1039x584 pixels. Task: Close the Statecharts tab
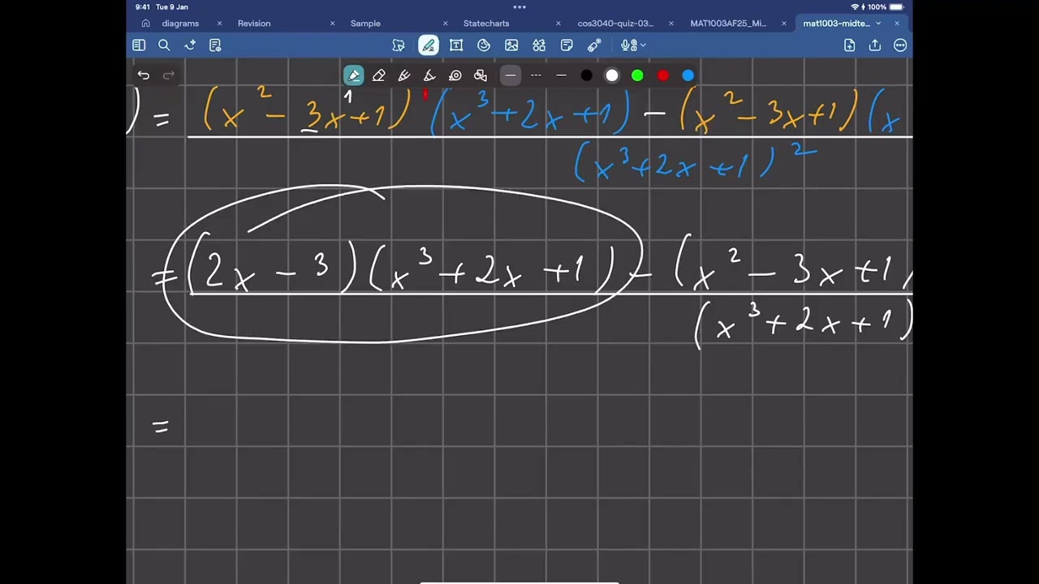pos(558,24)
